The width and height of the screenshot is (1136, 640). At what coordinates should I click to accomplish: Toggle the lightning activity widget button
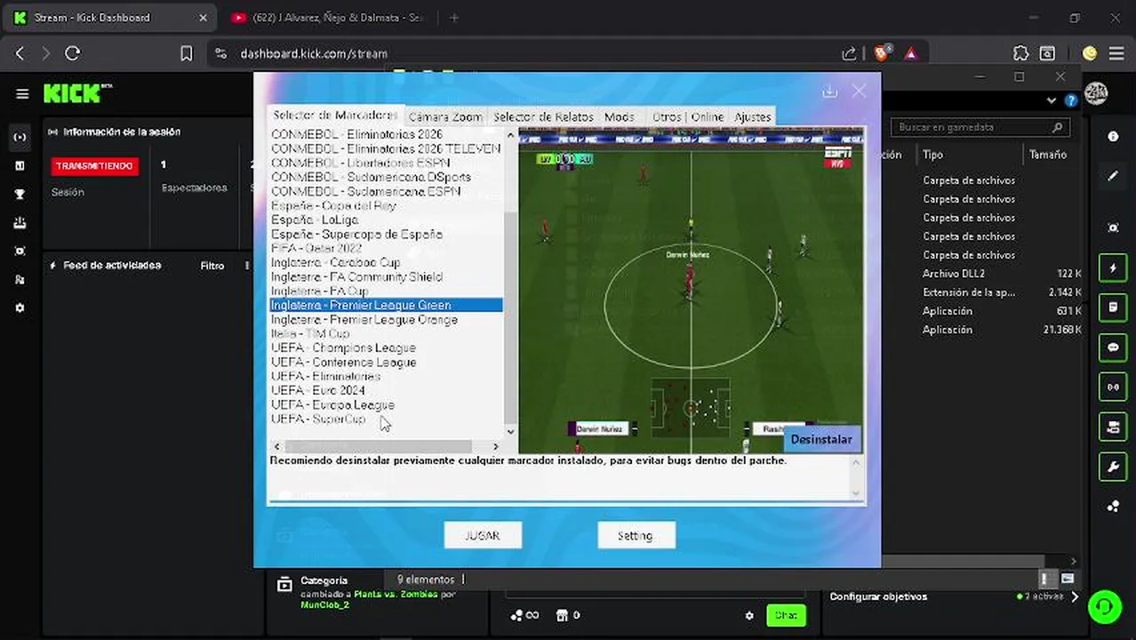[1113, 268]
